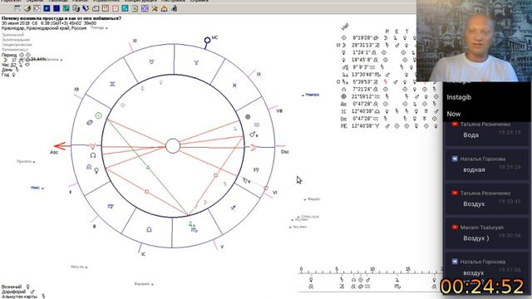
Task: Click the 'Альмутен карты' label
Action: tap(18, 297)
